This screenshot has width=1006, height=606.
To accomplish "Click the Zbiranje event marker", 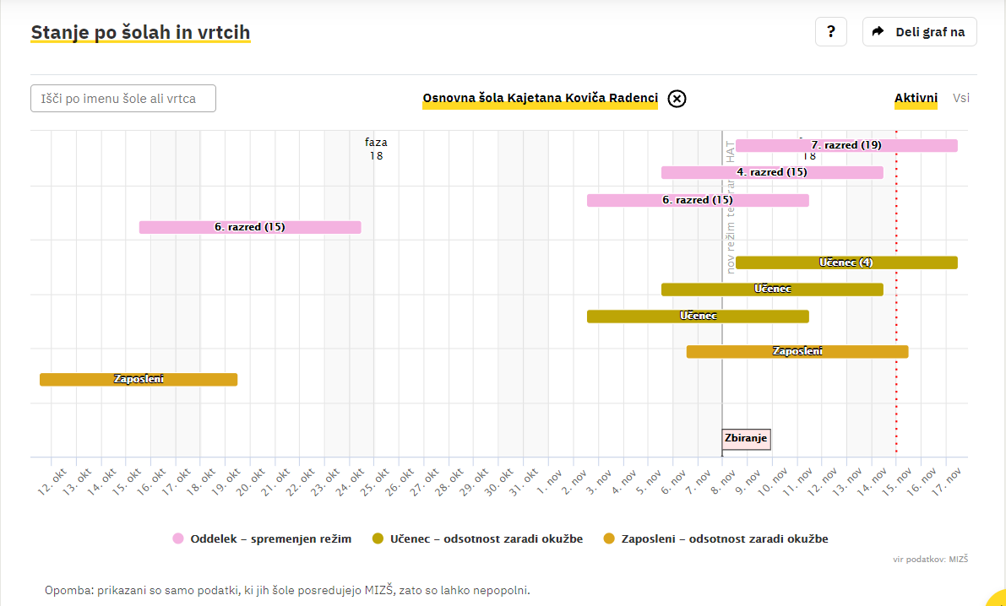I will point(746,439).
